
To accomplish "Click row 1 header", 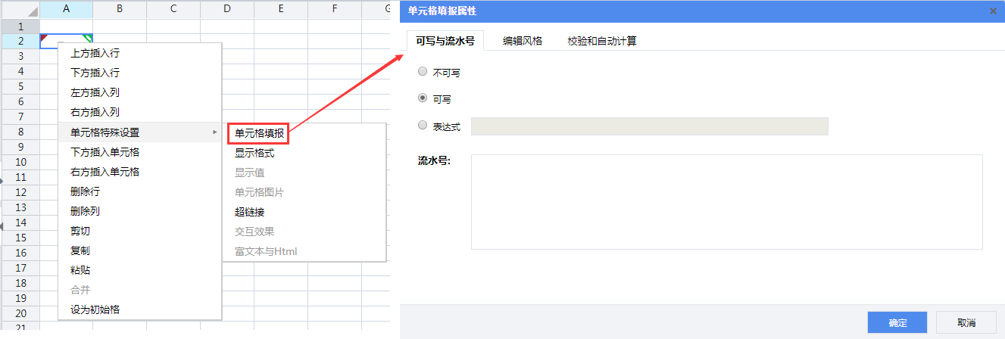I will pyautogui.click(x=20, y=26).
